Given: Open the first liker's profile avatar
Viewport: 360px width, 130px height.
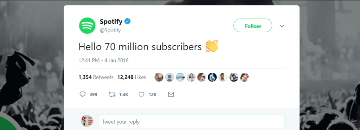Looking at the screenshot, I should pyautogui.click(x=159, y=77).
